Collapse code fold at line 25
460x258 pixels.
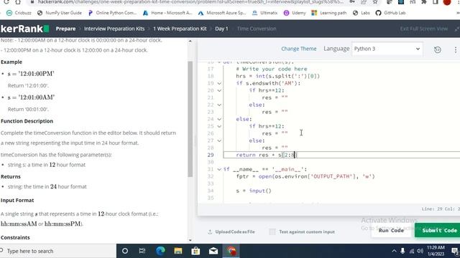pyautogui.click(x=219, y=126)
